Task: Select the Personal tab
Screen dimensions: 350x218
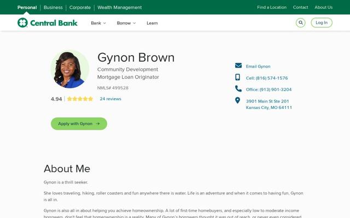Action: pyautogui.click(x=27, y=7)
